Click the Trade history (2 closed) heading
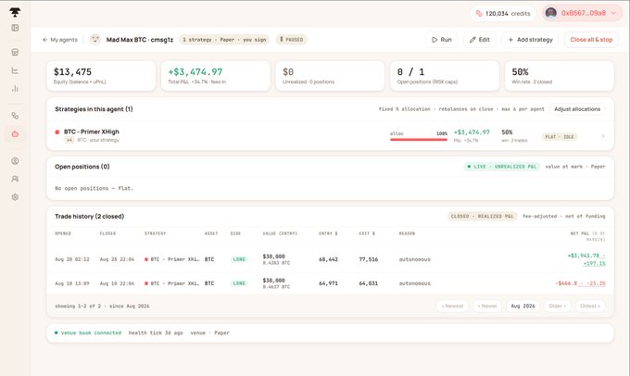The width and height of the screenshot is (630, 376). 90,216
